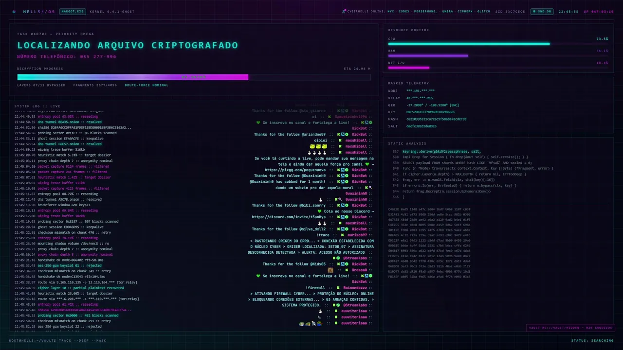
Task: Click the Cyberhells Online icon
Action: click(344, 11)
